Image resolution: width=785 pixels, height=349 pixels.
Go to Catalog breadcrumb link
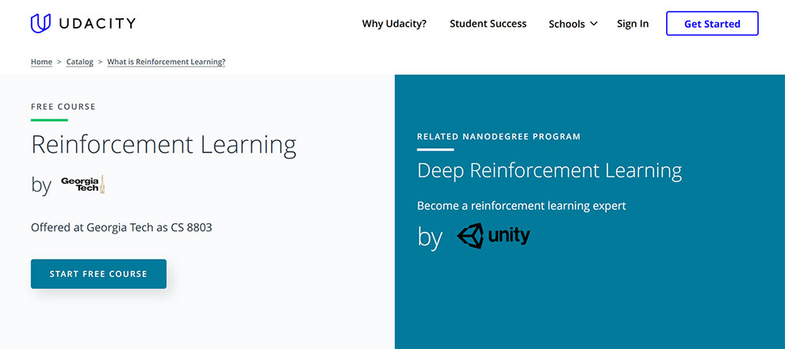coord(79,62)
